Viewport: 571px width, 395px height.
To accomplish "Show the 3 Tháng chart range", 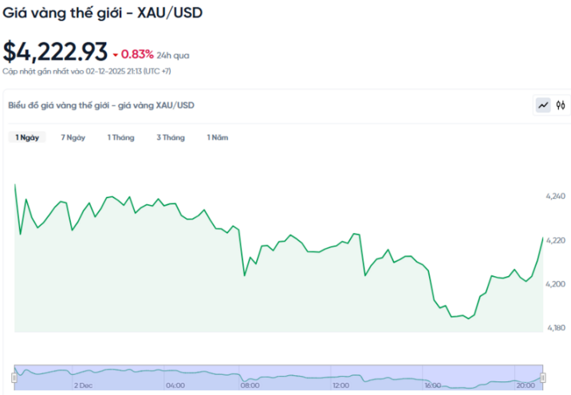I will tap(171, 137).
